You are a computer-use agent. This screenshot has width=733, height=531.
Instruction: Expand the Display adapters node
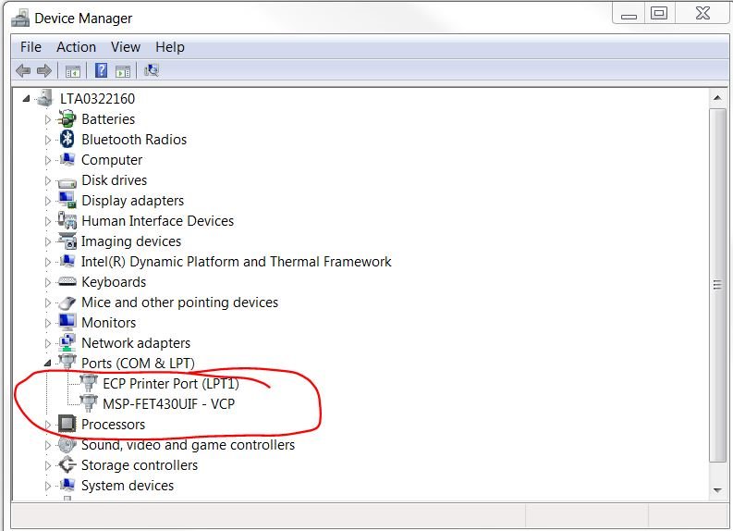[x=47, y=201]
